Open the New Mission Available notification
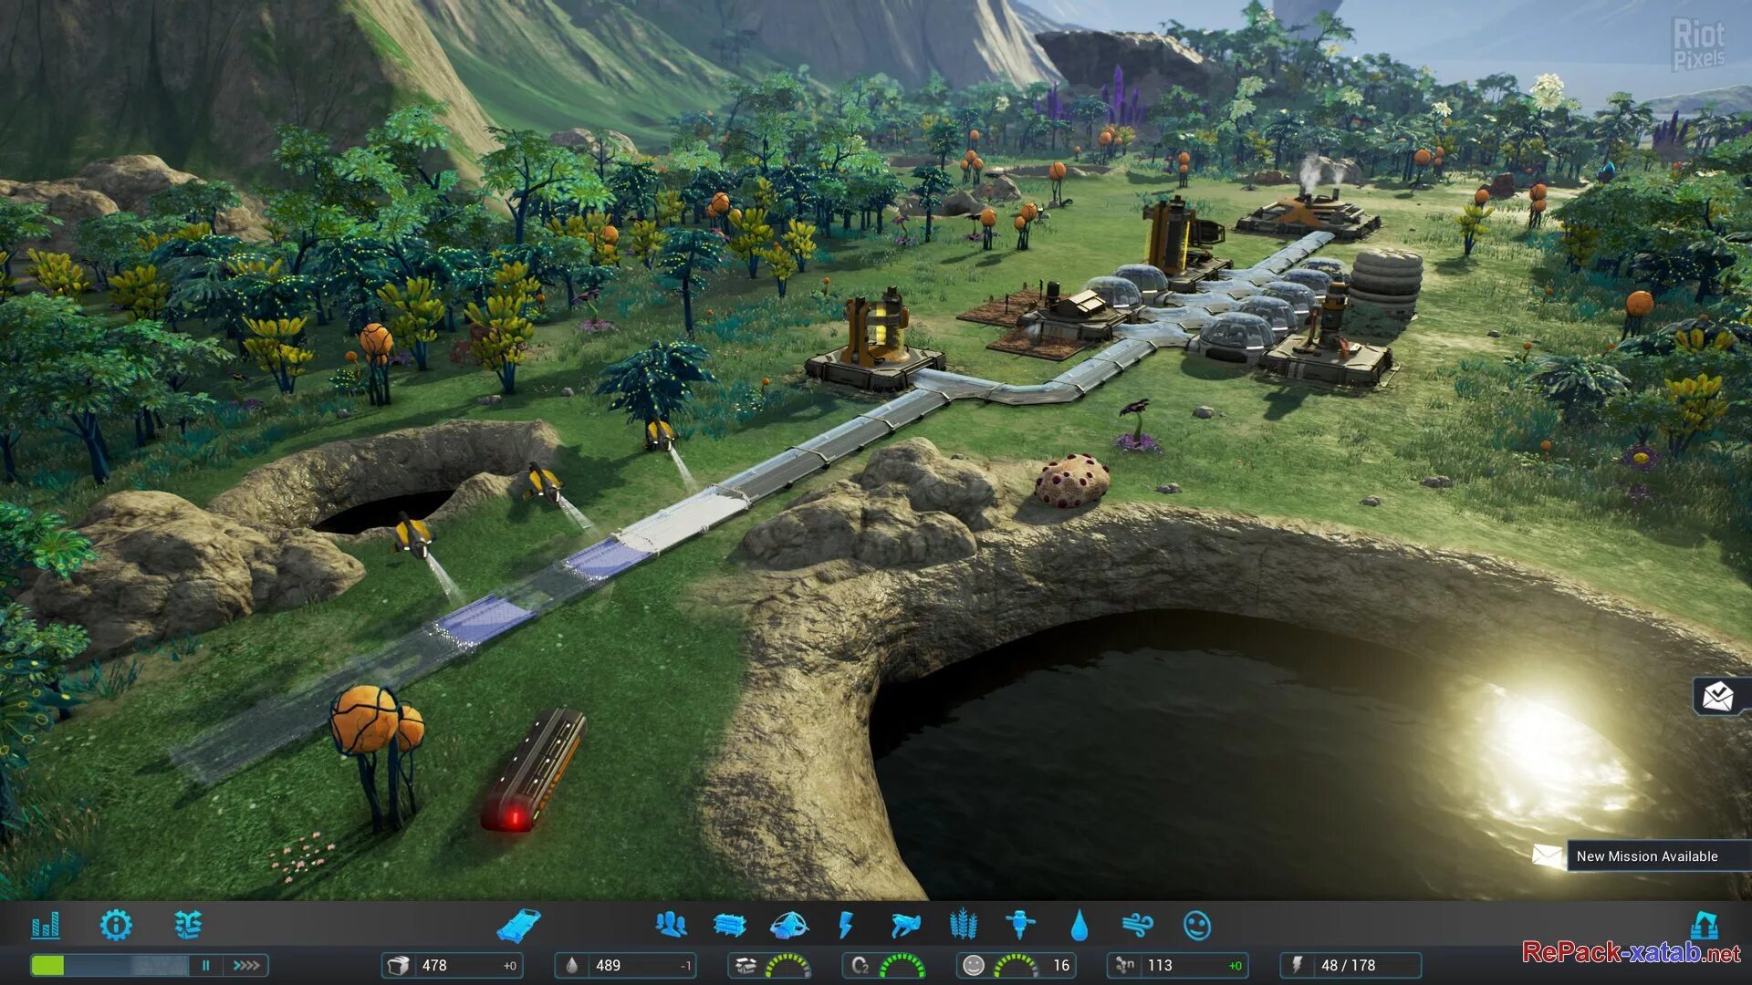Viewport: 1752px width, 985px height. pyautogui.click(x=1645, y=856)
